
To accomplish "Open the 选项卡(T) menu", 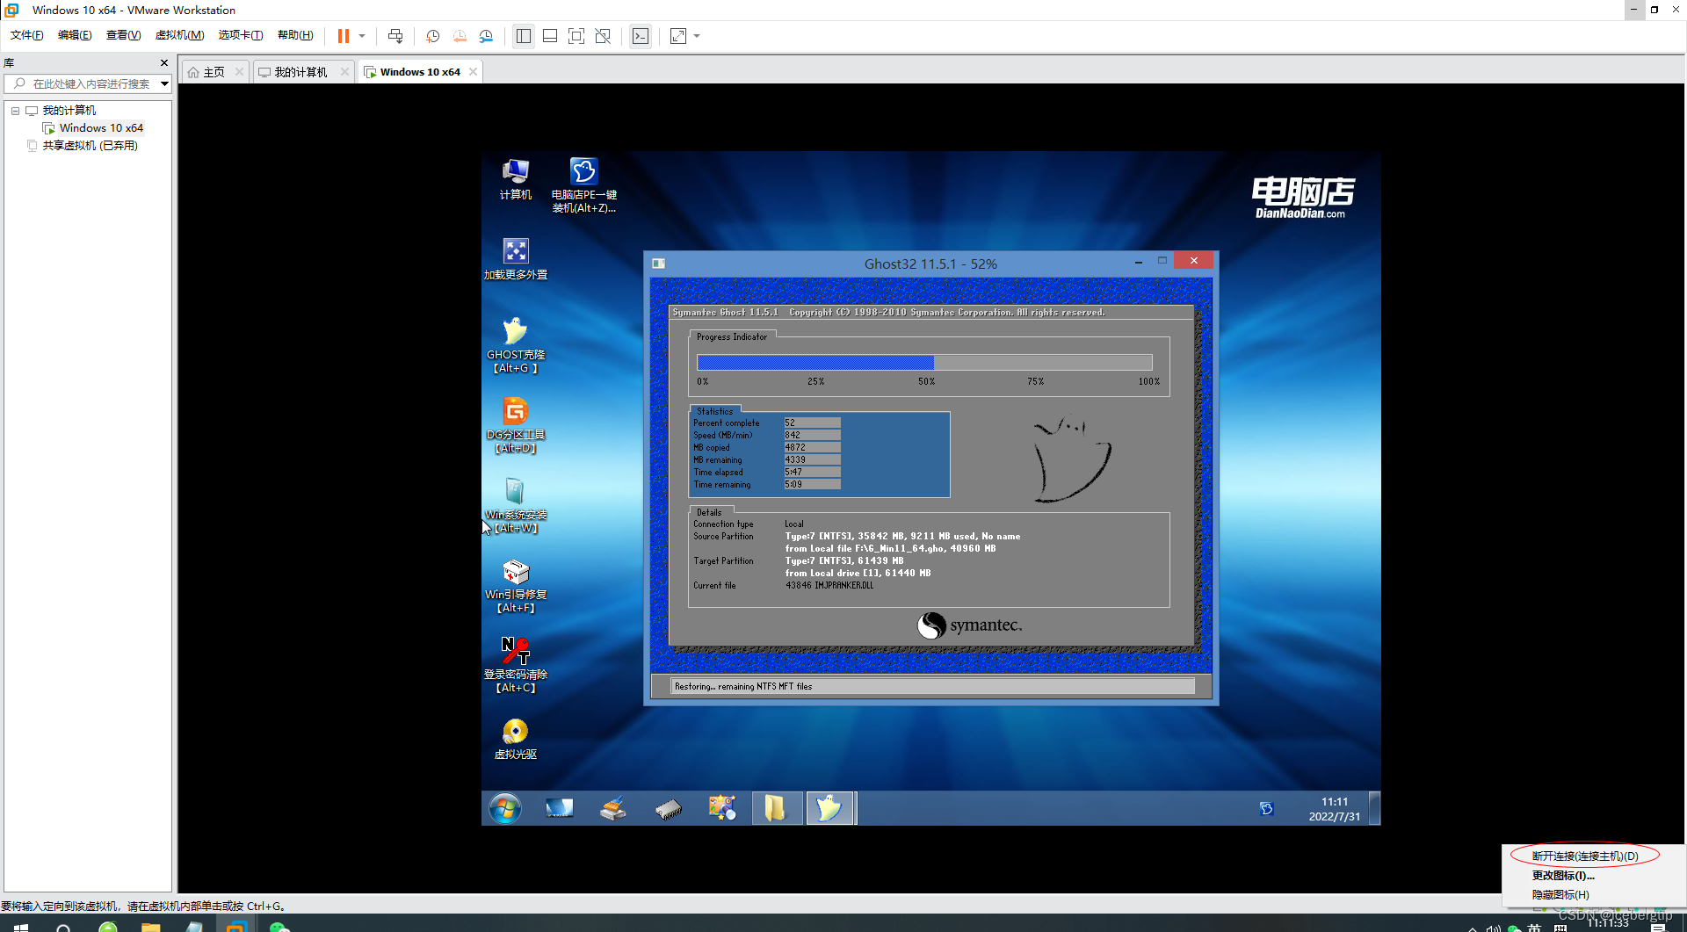I will (x=241, y=35).
